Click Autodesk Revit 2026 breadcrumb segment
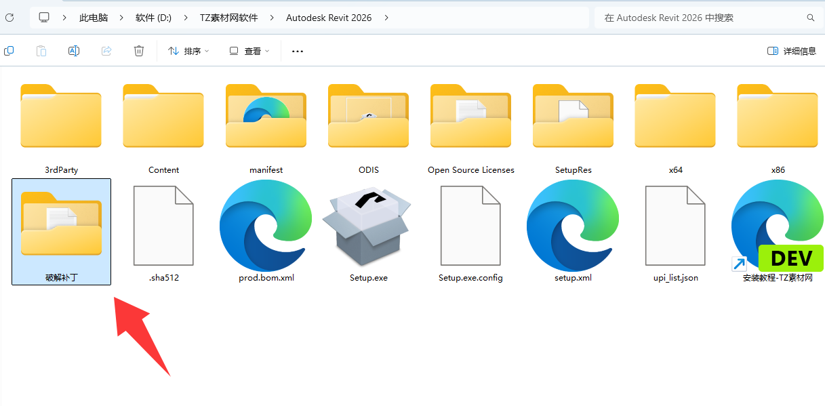 329,18
